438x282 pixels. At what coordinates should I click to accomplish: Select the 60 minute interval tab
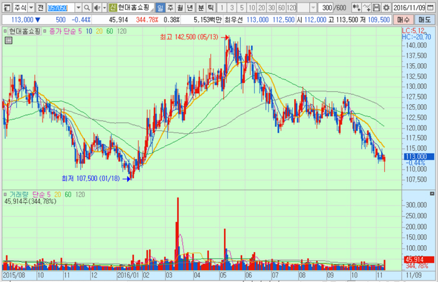coord(282,8)
